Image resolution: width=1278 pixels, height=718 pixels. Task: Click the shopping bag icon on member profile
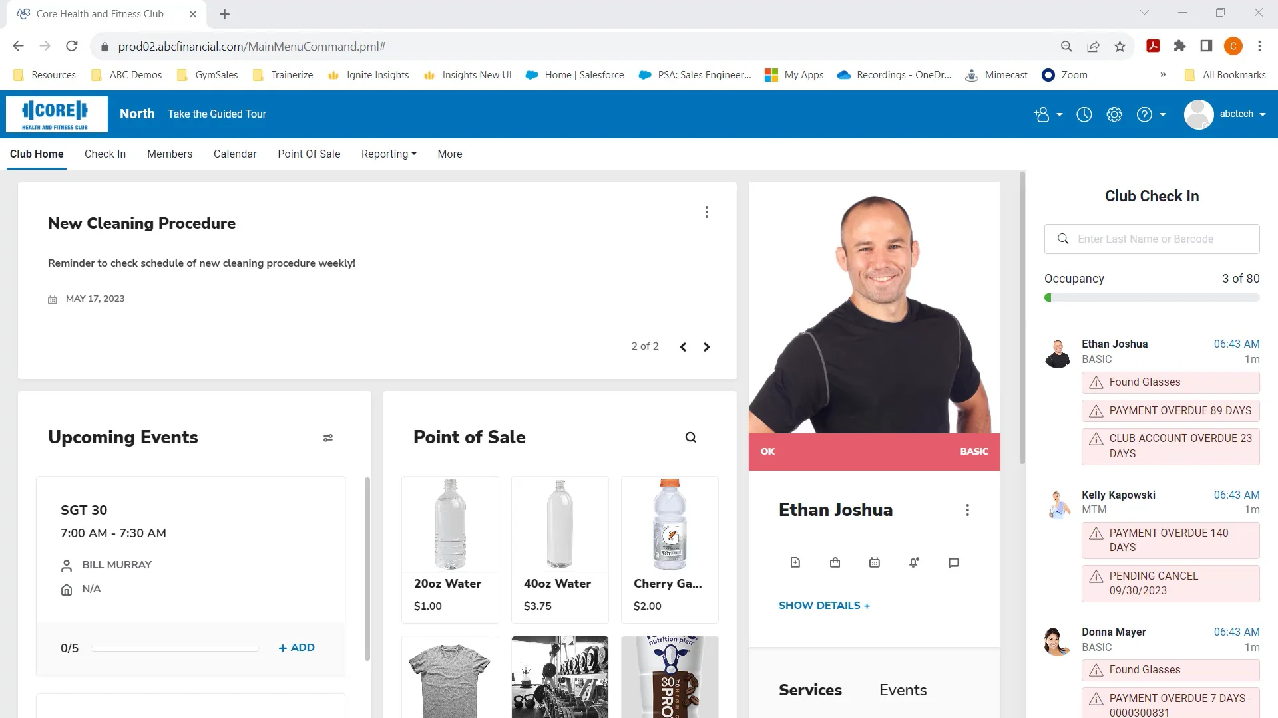[835, 562]
